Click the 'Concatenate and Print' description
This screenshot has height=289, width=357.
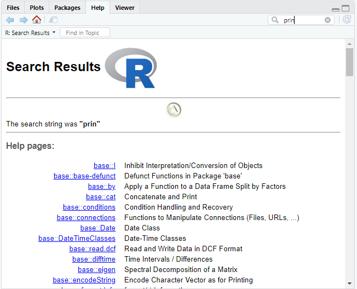tap(160, 197)
